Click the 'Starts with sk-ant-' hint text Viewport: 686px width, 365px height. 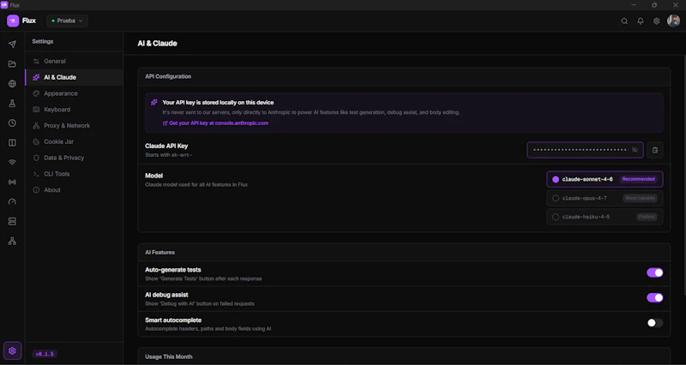[168, 155]
